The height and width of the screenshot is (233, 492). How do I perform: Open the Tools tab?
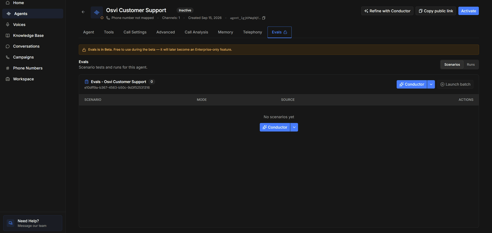pyautogui.click(x=109, y=32)
